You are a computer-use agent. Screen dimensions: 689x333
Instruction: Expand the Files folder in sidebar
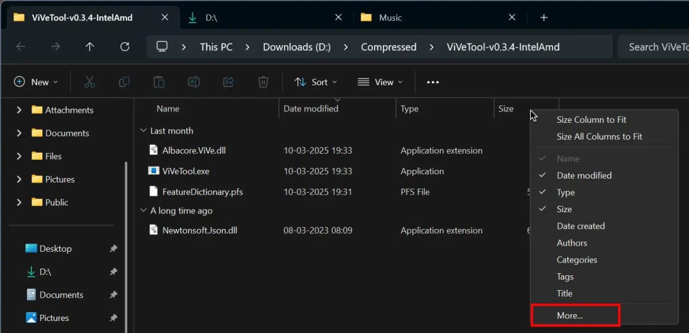[x=19, y=156]
